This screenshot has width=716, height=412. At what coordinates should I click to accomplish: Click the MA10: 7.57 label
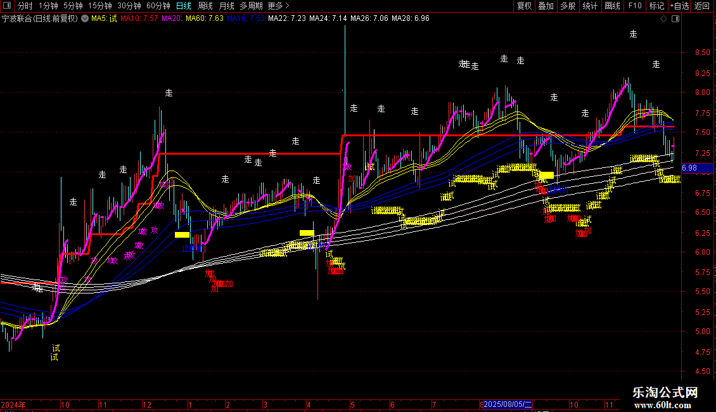139,19
